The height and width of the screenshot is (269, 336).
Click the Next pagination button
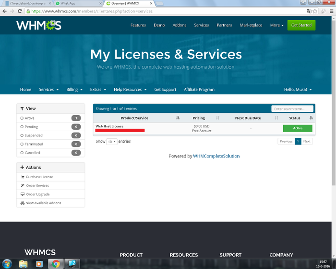point(307,141)
